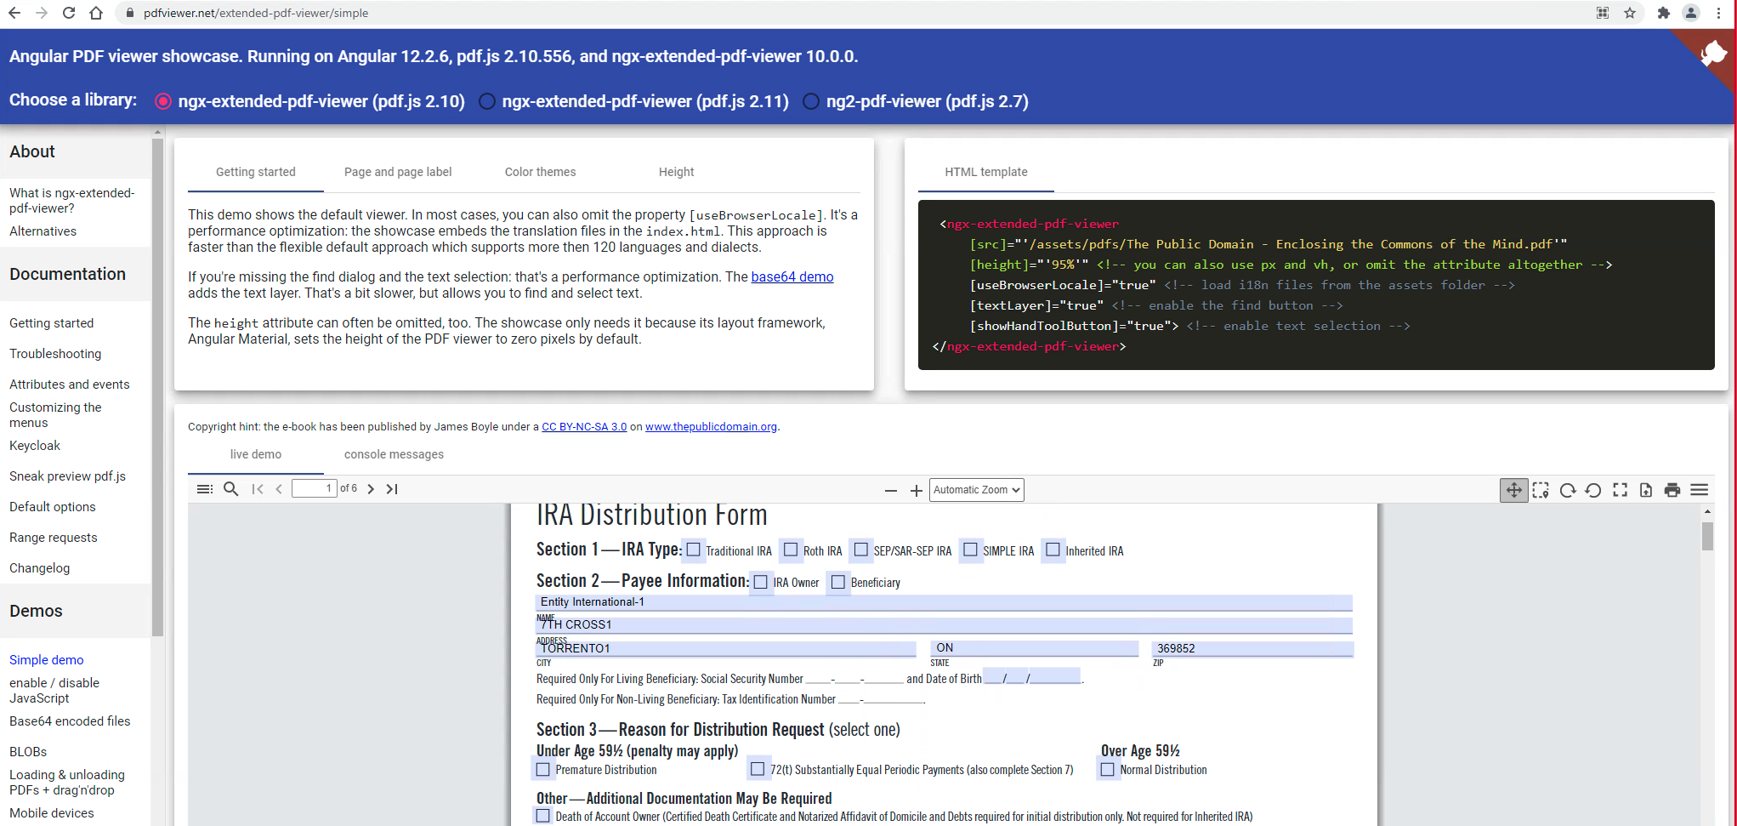The height and width of the screenshot is (826, 1737).
Task: Open the Automatic Zoom dropdown
Action: point(976,489)
